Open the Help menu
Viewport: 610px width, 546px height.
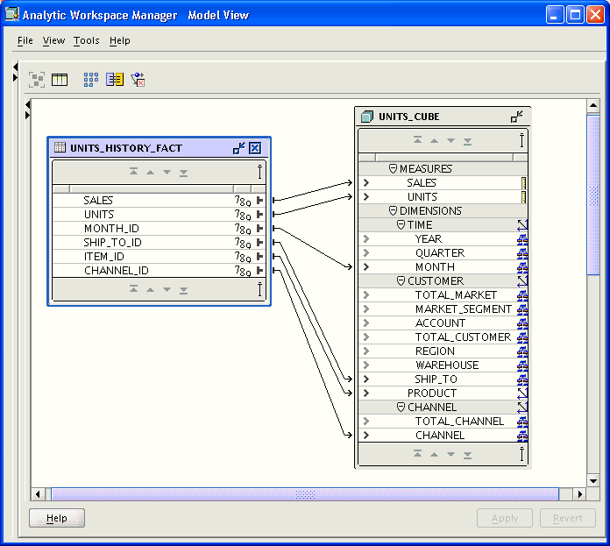click(119, 40)
